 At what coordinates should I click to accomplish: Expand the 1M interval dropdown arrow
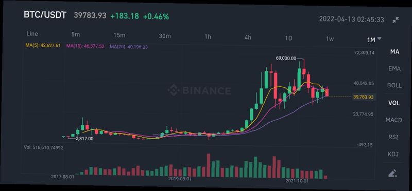(x=379, y=39)
